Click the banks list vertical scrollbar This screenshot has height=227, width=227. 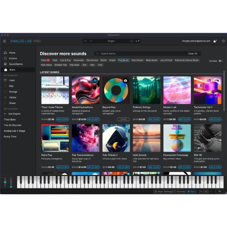(x=224, y=91)
